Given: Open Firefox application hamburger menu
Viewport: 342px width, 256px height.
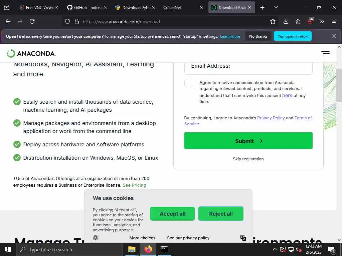Looking at the screenshot, I should pyautogui.click(x=334, y=21).
